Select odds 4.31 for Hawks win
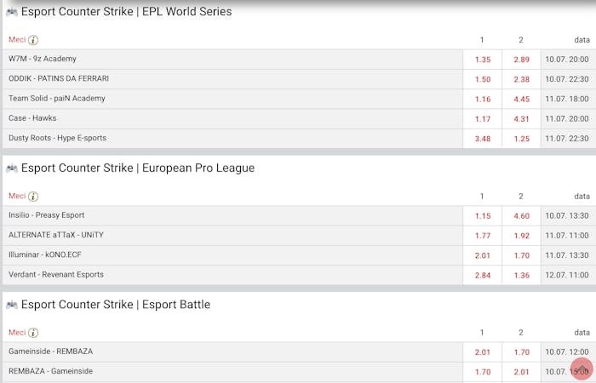596x383 pixels. (521, 119)
